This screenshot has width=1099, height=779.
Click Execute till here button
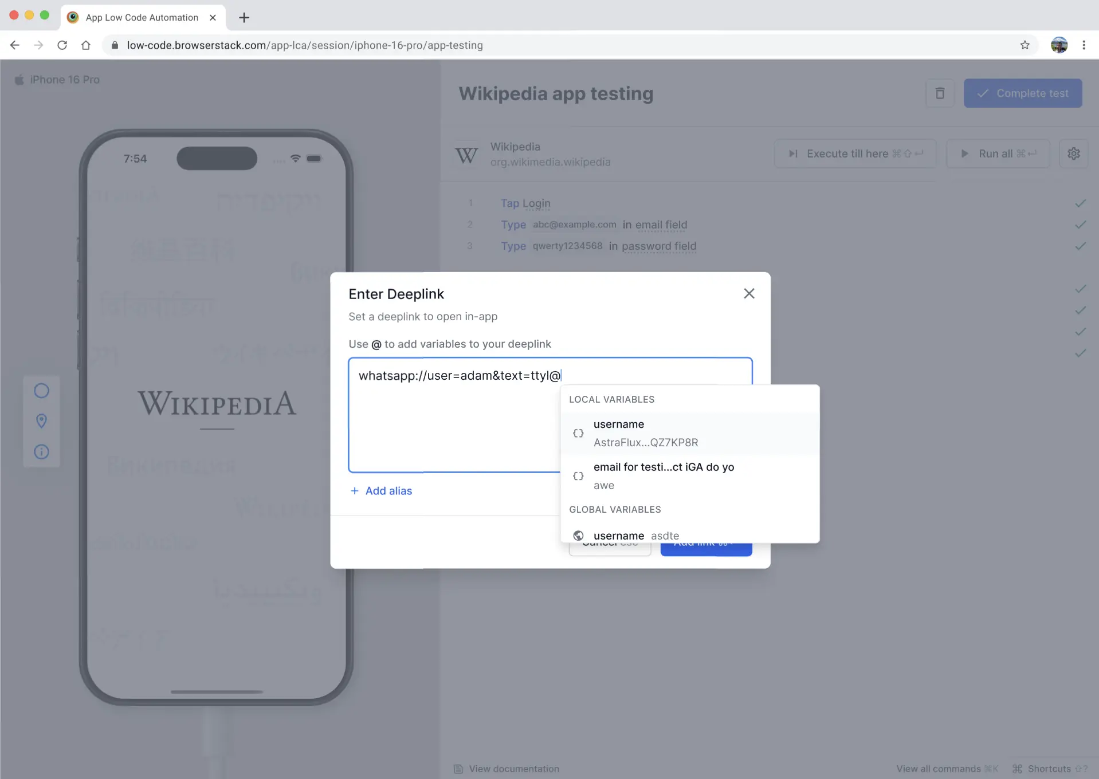[855, 154]
